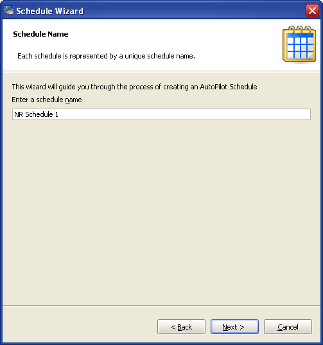Click the Schedule Wizard title bar app icon
Viewport: 323px width, 345px height.
tap(9, 10)
